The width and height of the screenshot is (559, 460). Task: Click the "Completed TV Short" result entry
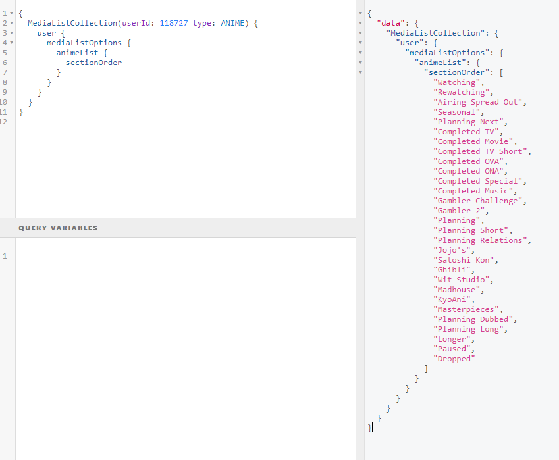(480, 151)
